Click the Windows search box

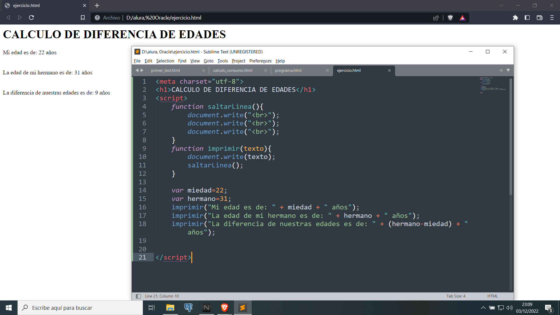80,308
